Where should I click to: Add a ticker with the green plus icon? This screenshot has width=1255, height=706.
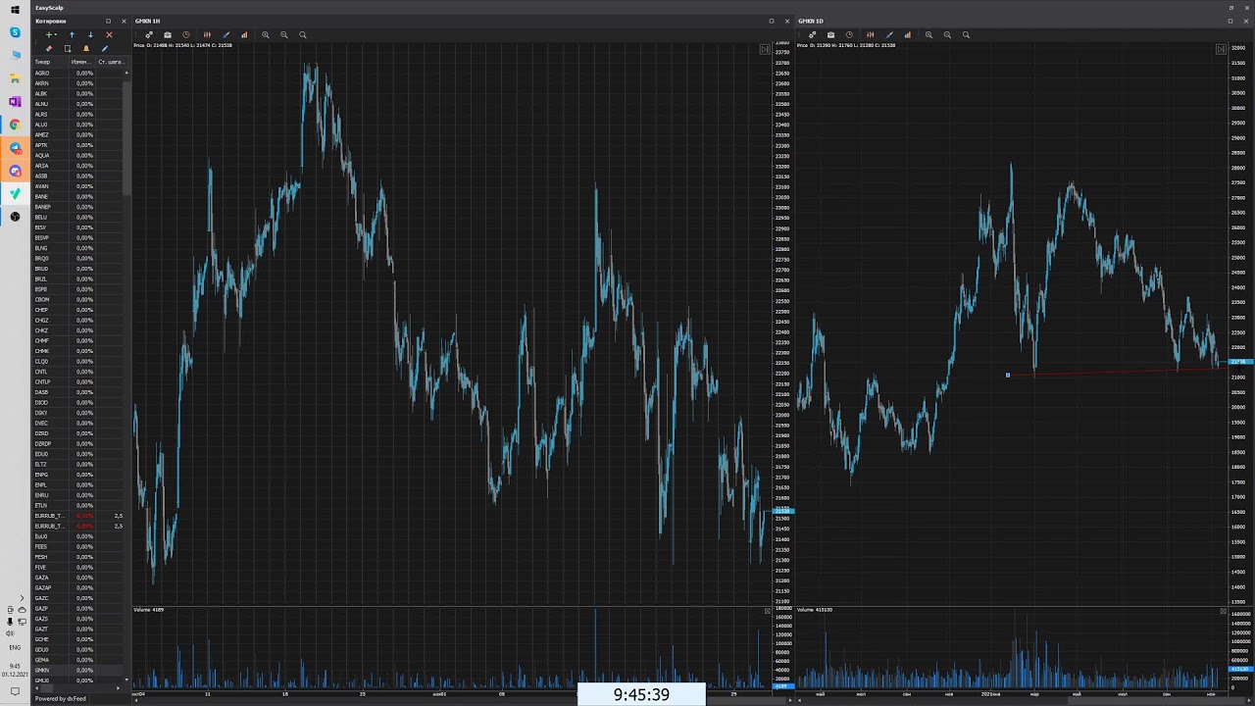pos(48,35)
